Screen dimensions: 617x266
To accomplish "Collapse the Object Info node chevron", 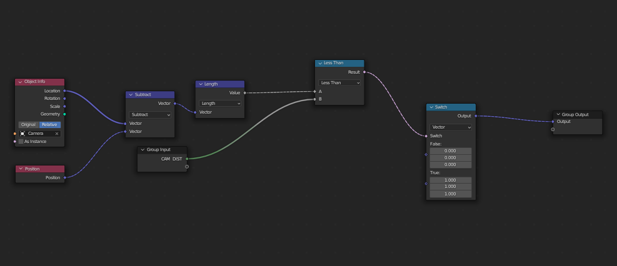I will pyautogui.click(x=20, y=82).
